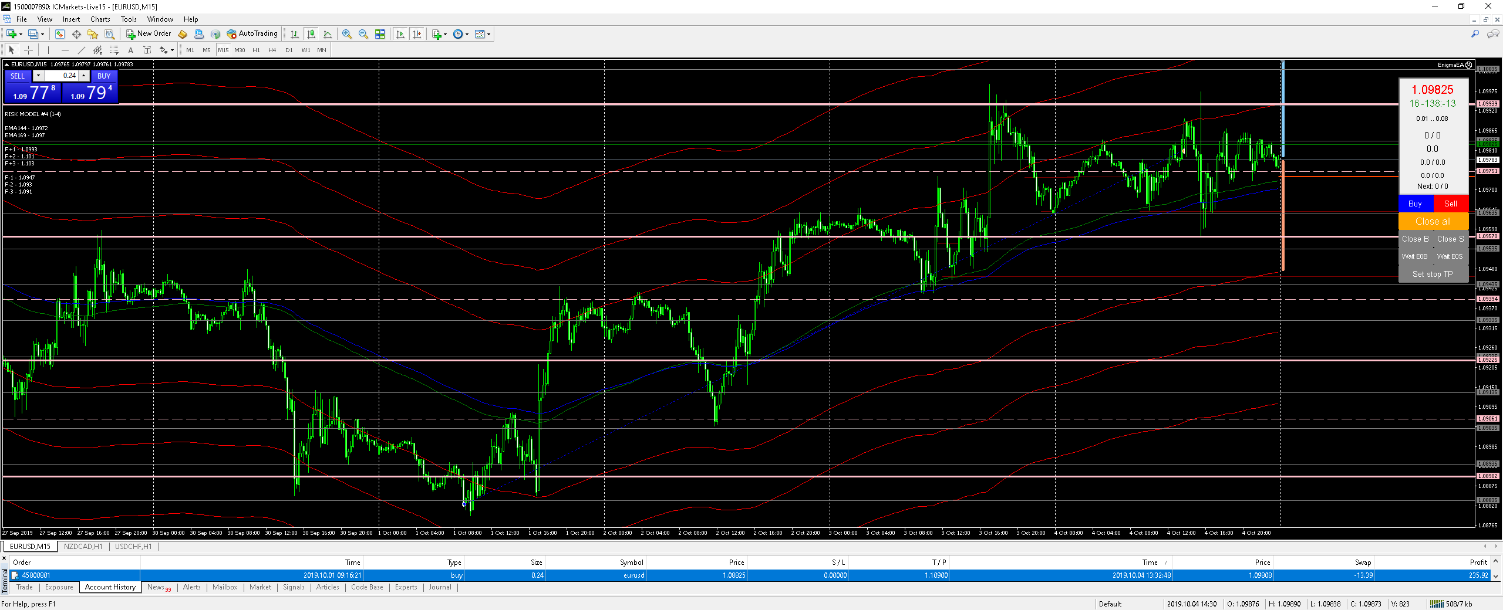Switch chart to bar chart mode
The image size is (1503, 610).
point(295,34)
